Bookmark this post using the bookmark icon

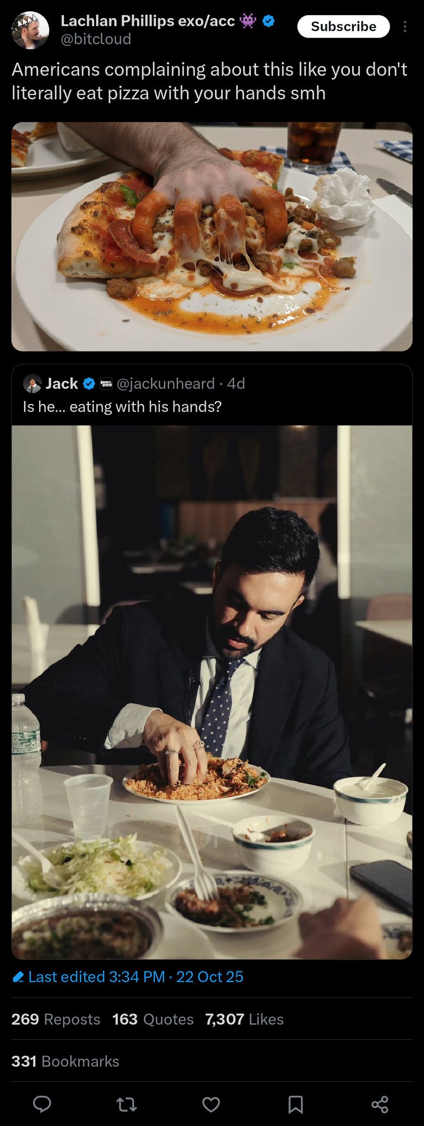[x=295, y=1104]
